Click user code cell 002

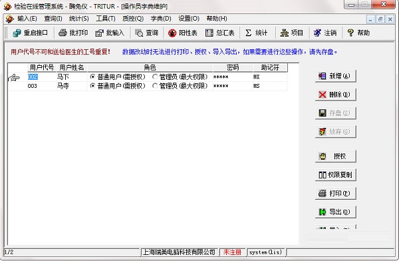click(x=41, y=77)
